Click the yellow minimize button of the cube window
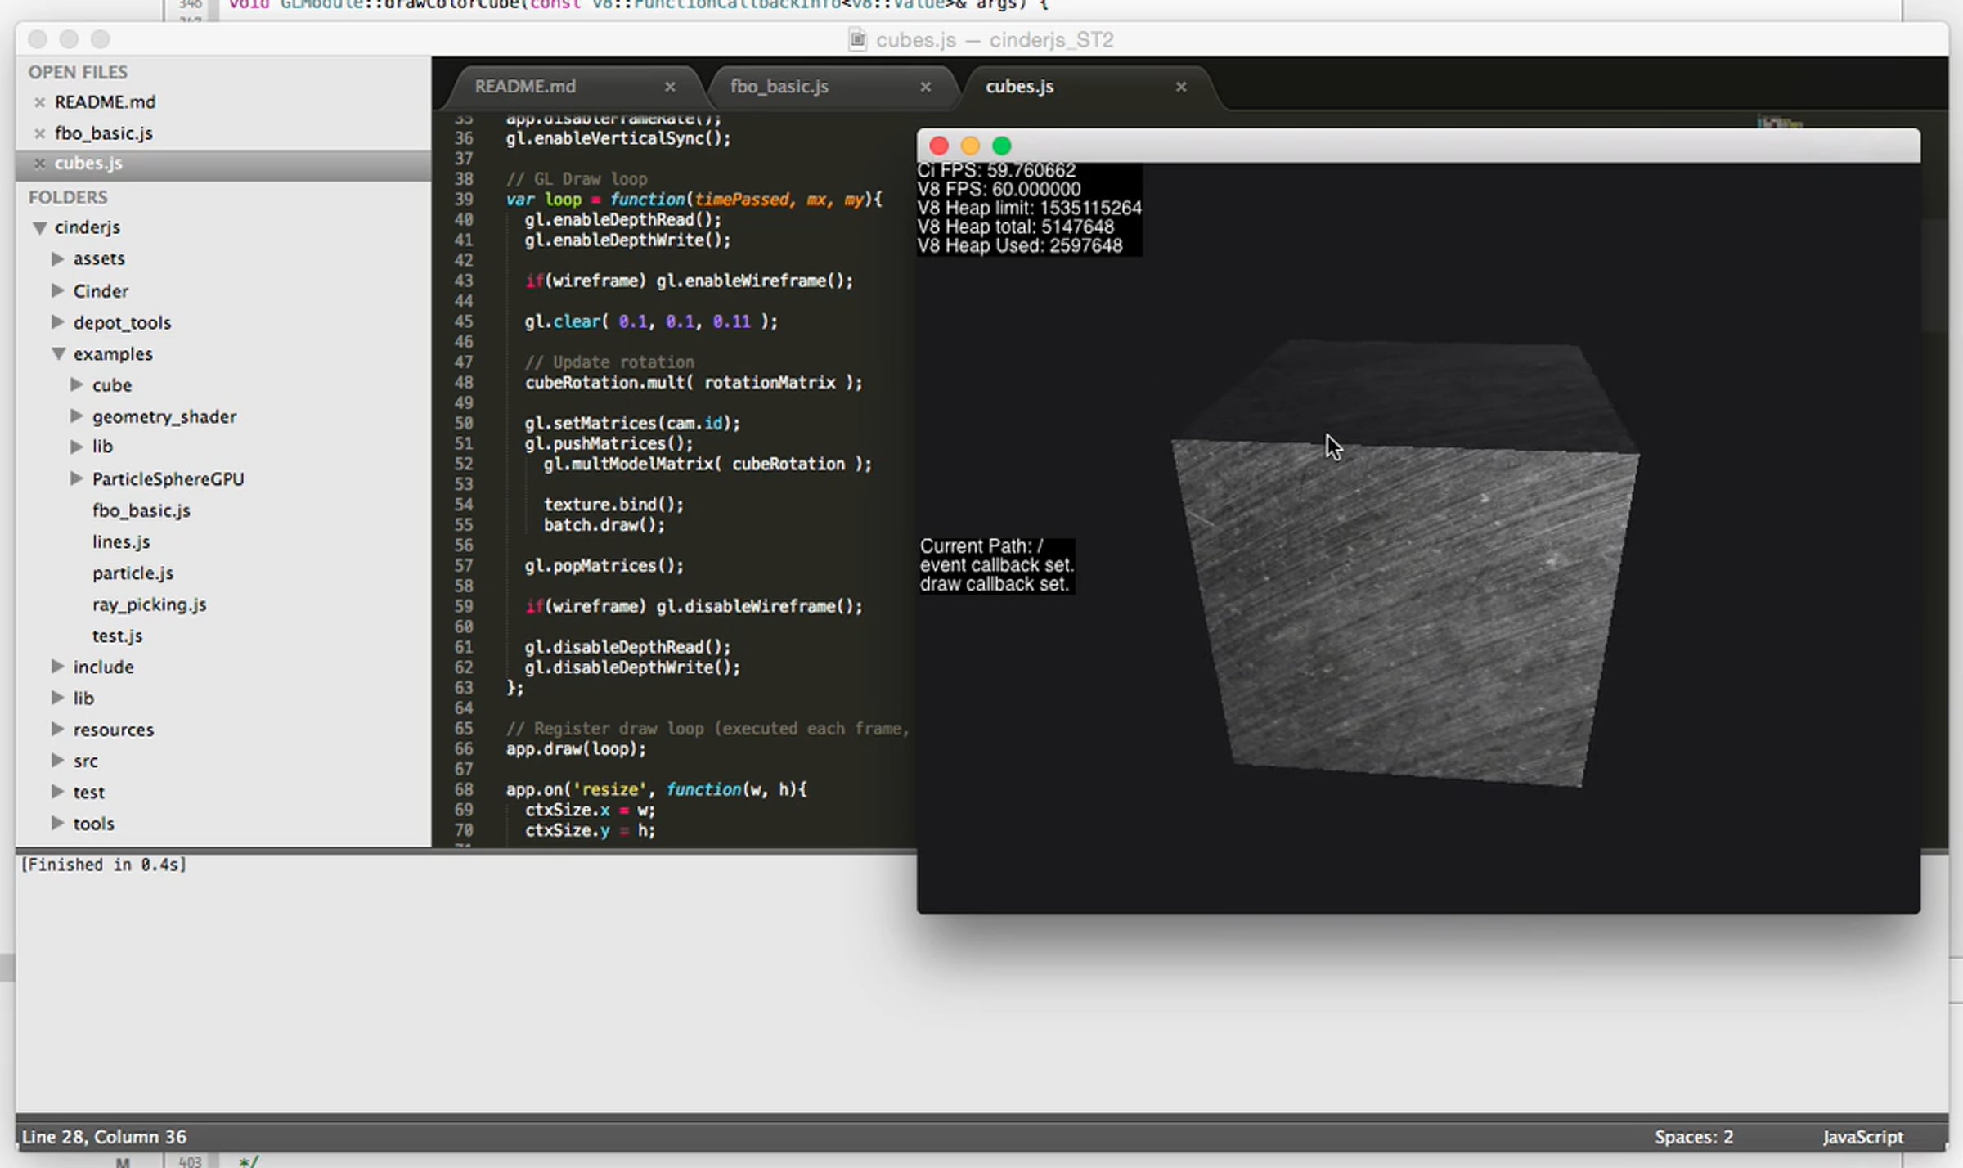Screen dimensions: 1963x1168 coord(970,146)
